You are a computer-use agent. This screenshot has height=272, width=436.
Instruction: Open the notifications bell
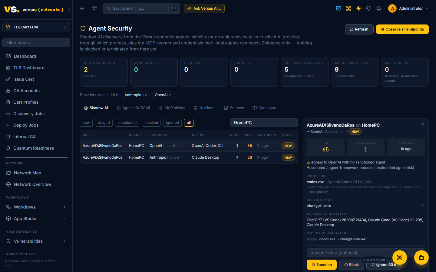point(379,8)
